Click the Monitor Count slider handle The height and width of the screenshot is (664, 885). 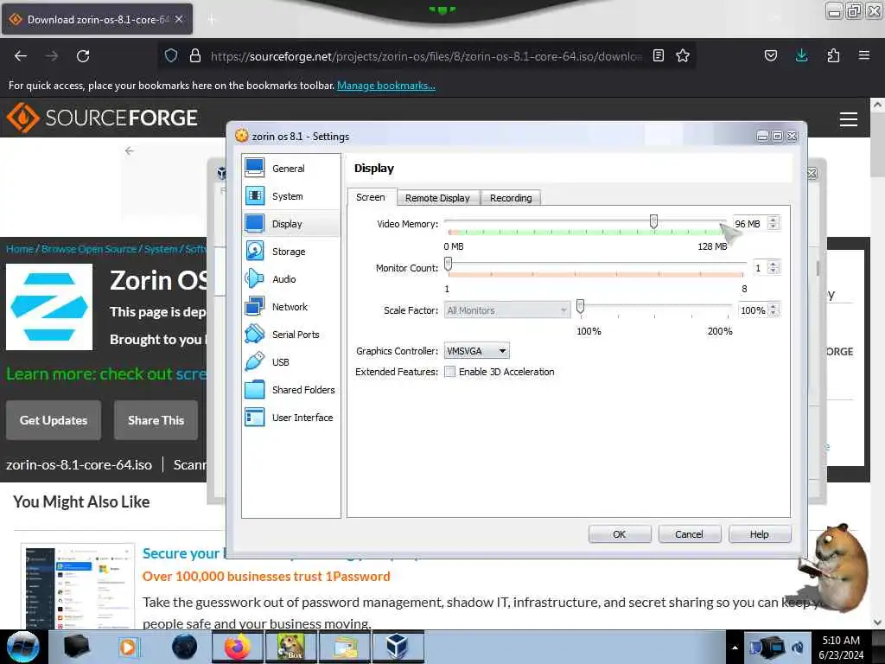click(449, 263)
